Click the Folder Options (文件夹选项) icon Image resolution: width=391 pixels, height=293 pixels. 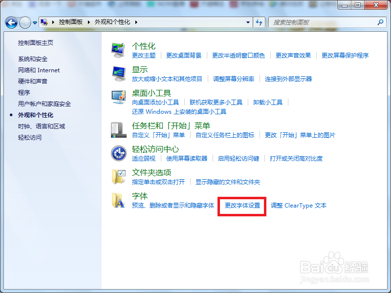pyautogui.click(x=118, y=177)
